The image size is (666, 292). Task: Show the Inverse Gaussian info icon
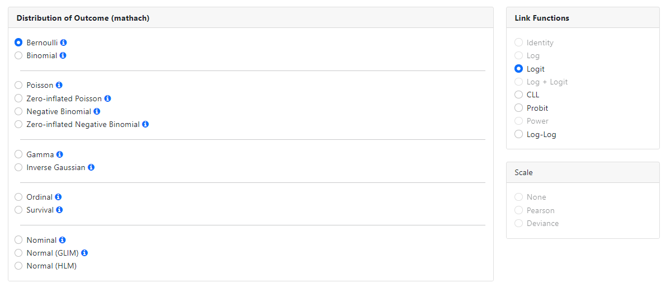[x=91, y=167]
